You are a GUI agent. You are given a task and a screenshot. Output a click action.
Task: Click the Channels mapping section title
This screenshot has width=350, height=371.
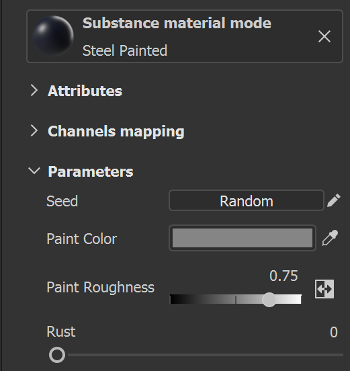[x=116, y=131]
